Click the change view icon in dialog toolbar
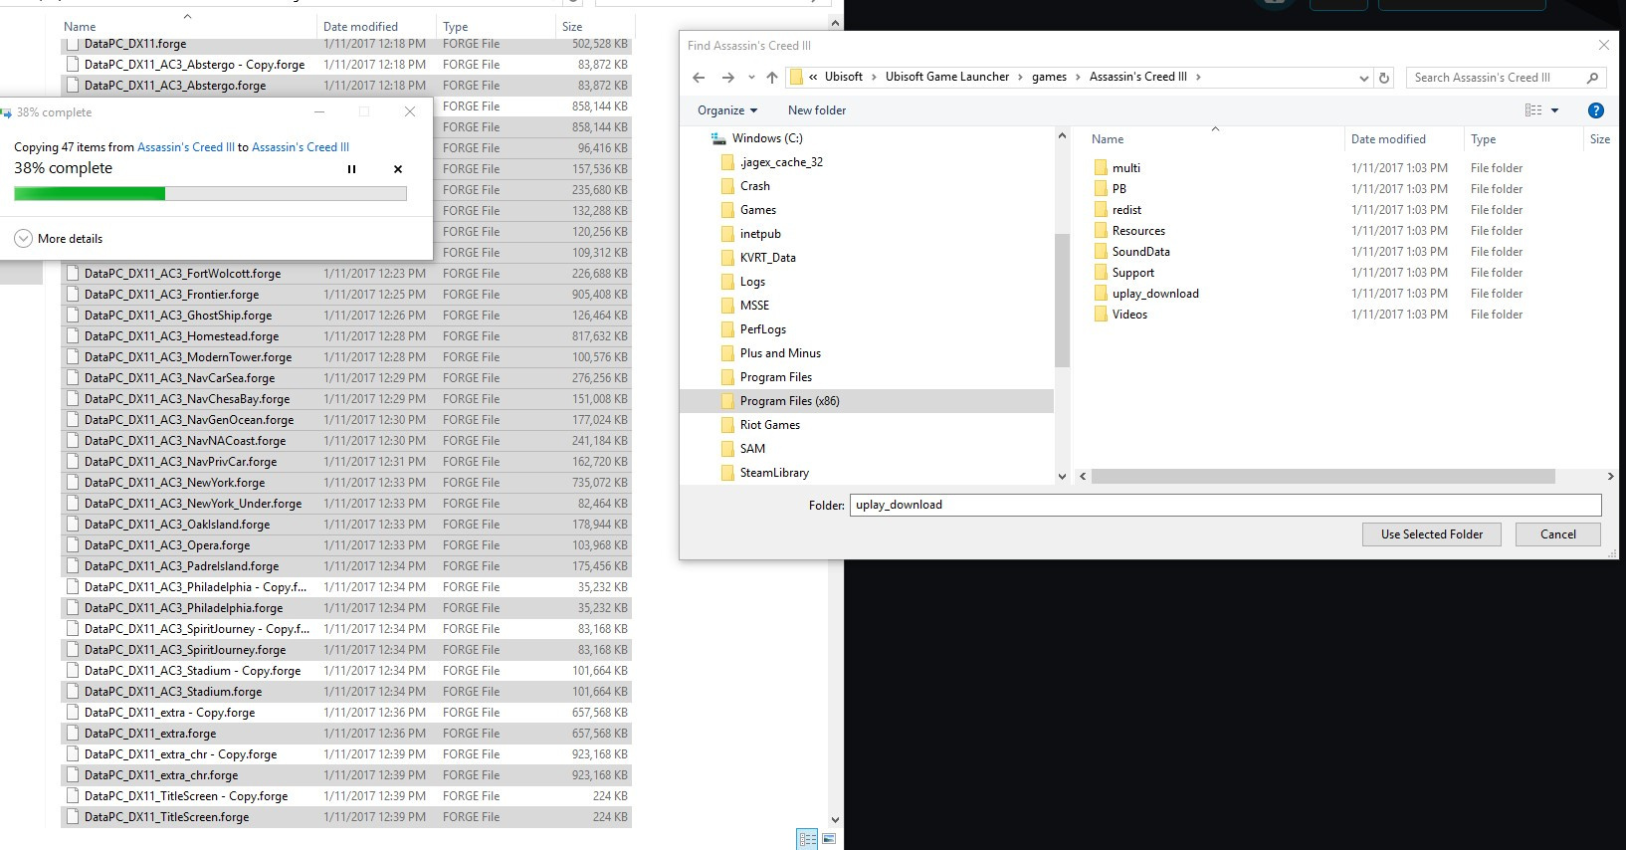The height and width of the screenshot is (850, 1626). pos(1533,110)
